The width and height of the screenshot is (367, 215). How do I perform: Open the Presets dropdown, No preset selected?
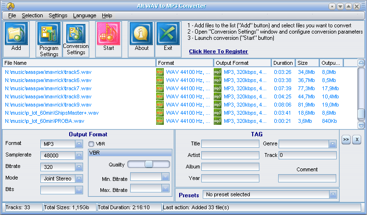[333, 194]
